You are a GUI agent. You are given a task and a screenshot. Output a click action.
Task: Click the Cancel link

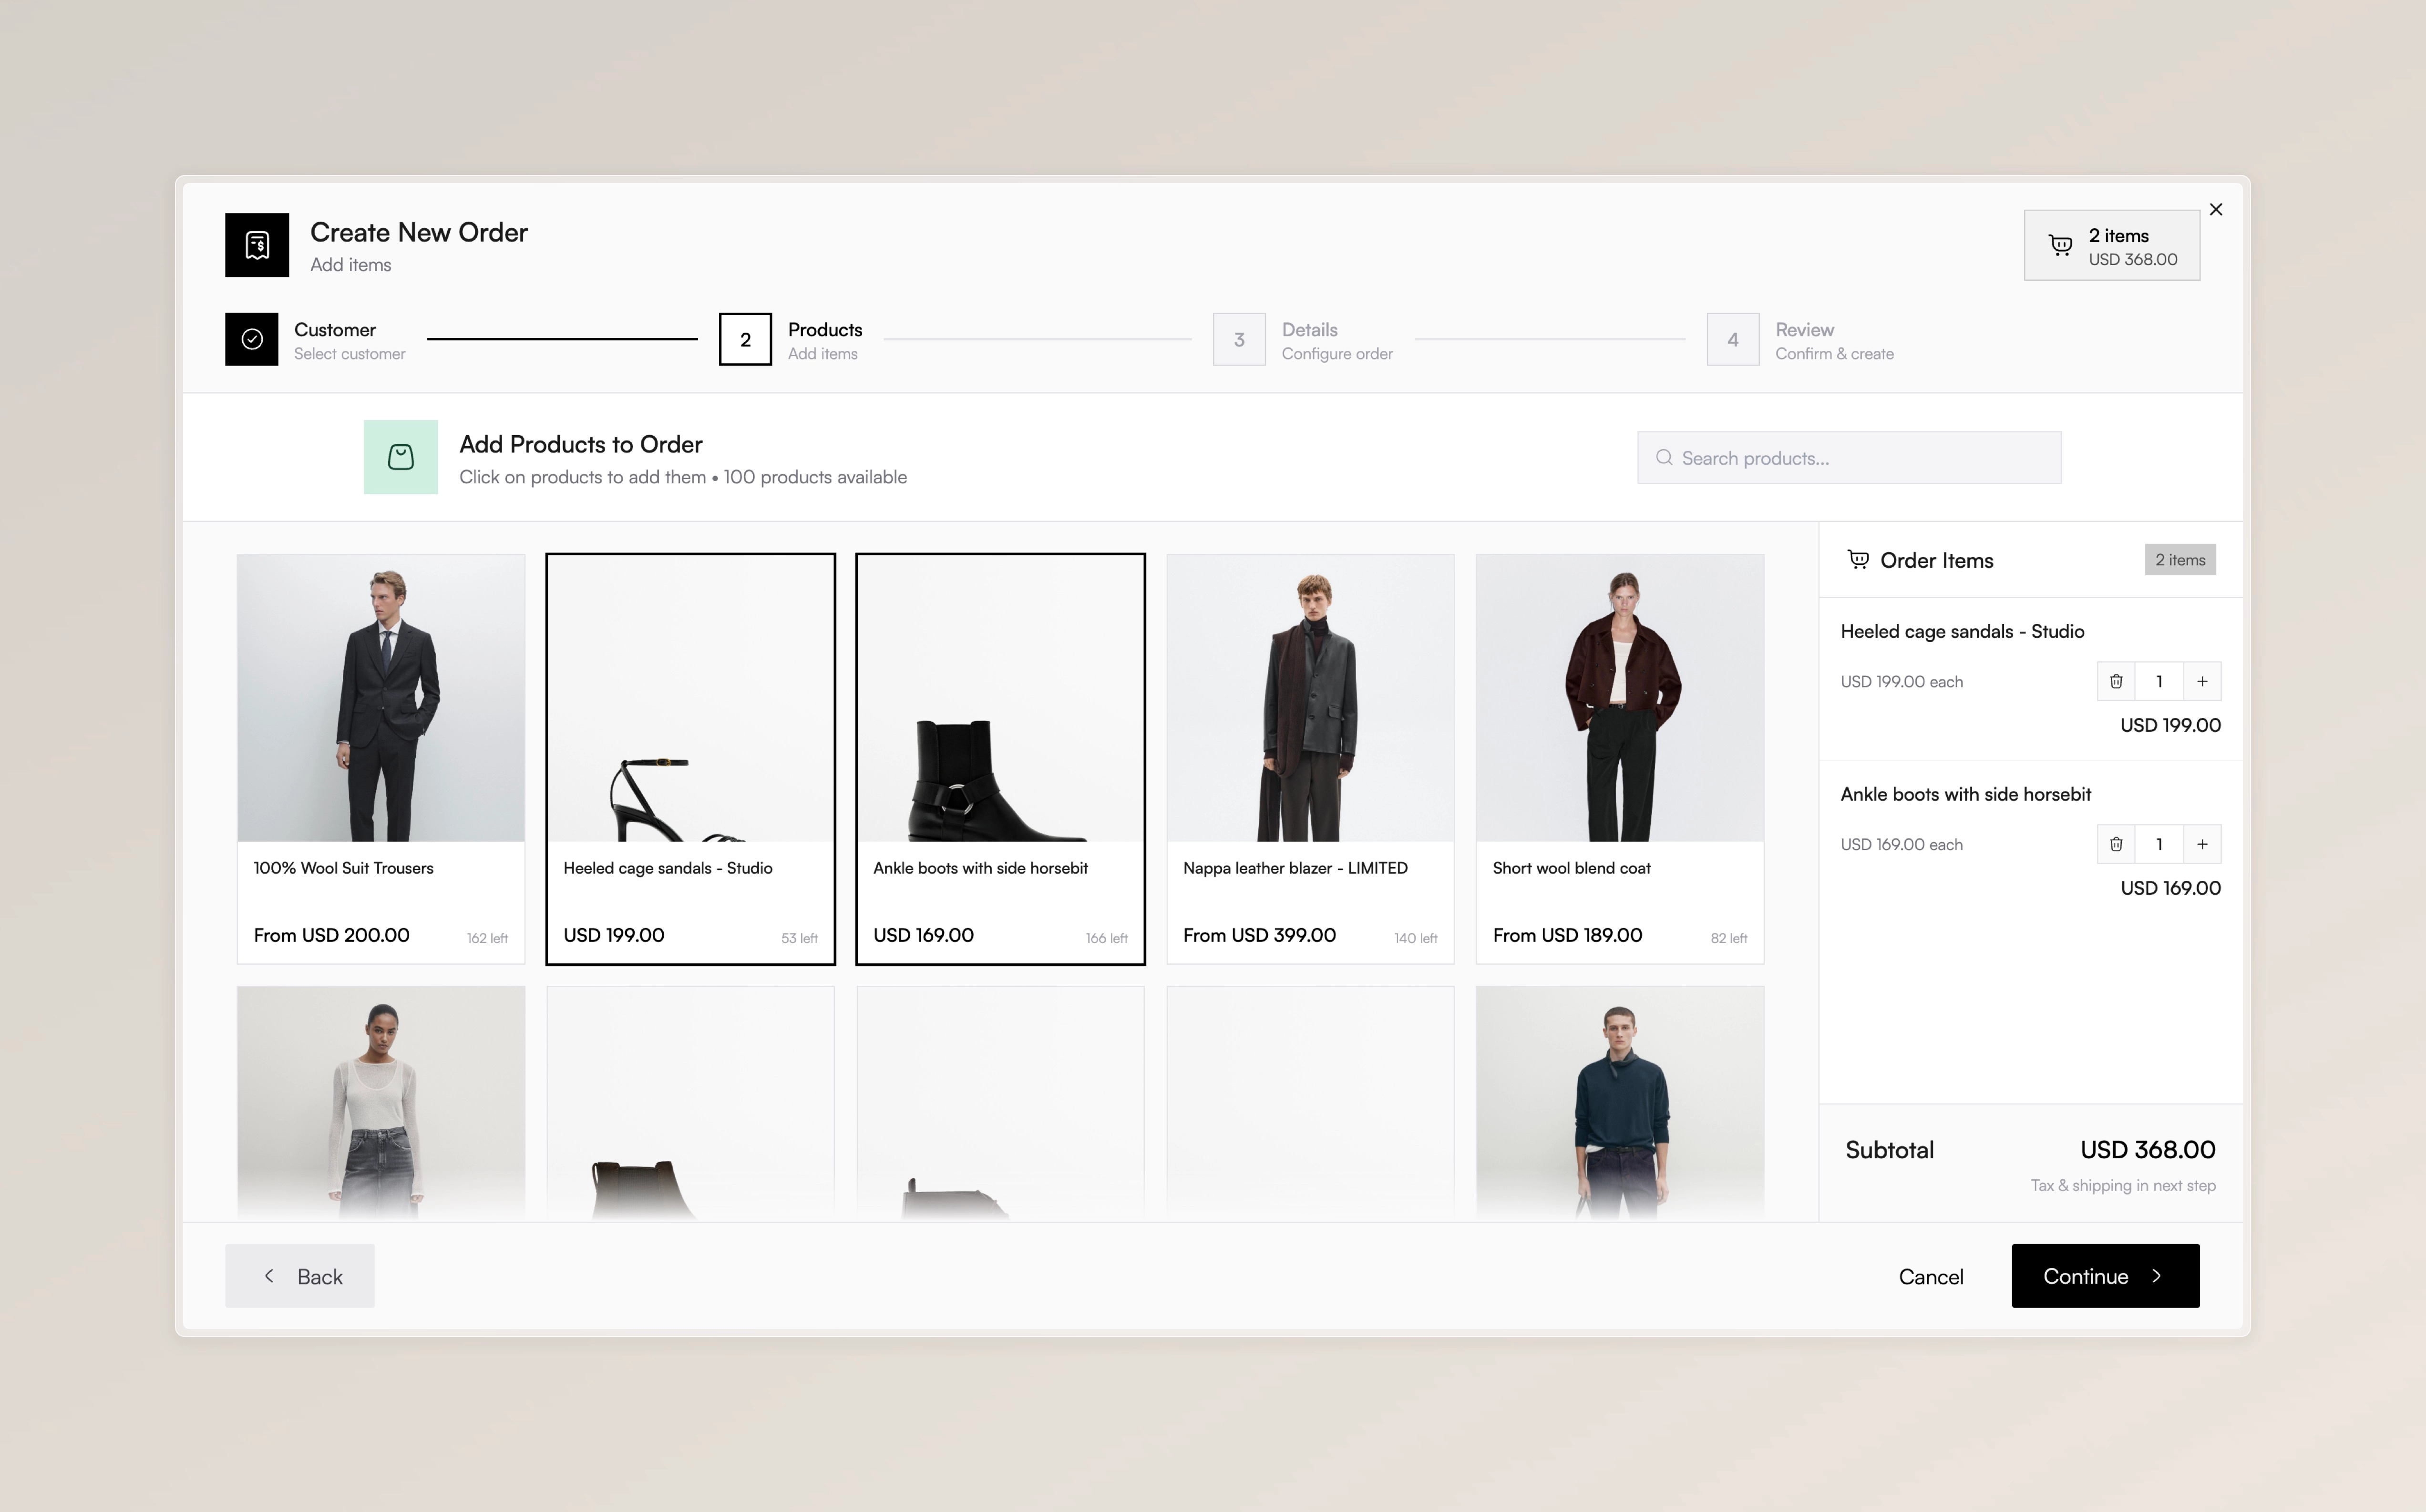[1931, 1276]
